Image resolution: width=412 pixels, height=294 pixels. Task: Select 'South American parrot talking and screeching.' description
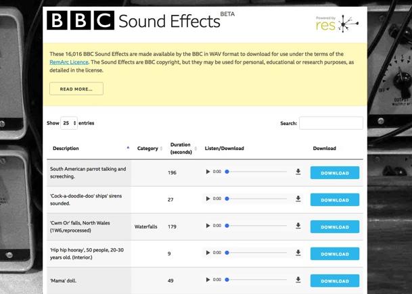click(x=88, y=173)
